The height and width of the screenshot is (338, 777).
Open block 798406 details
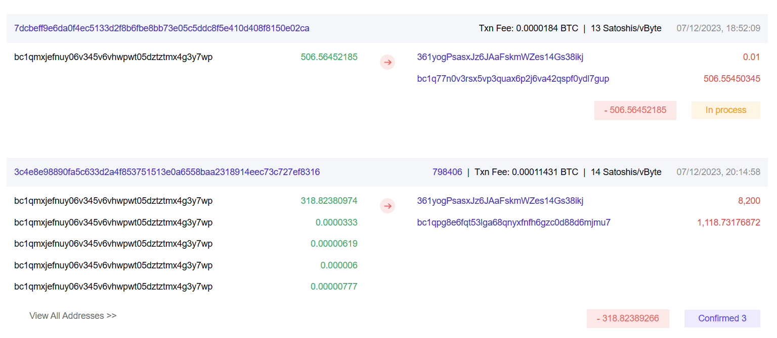pyautogui.click(x=447, y=172)
